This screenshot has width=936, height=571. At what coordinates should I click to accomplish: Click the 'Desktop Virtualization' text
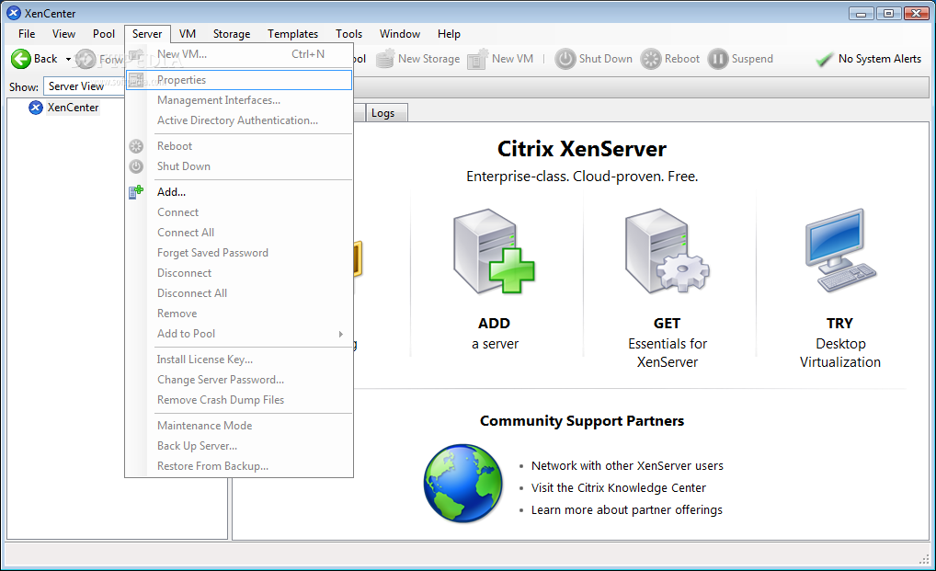point(839,353)
